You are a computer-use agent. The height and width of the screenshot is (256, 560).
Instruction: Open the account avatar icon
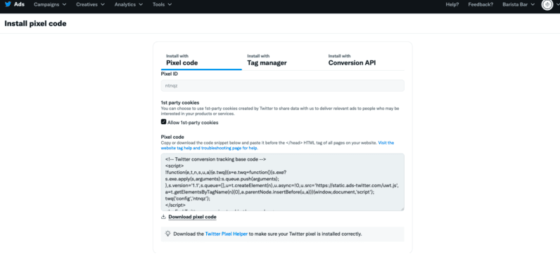547,5
